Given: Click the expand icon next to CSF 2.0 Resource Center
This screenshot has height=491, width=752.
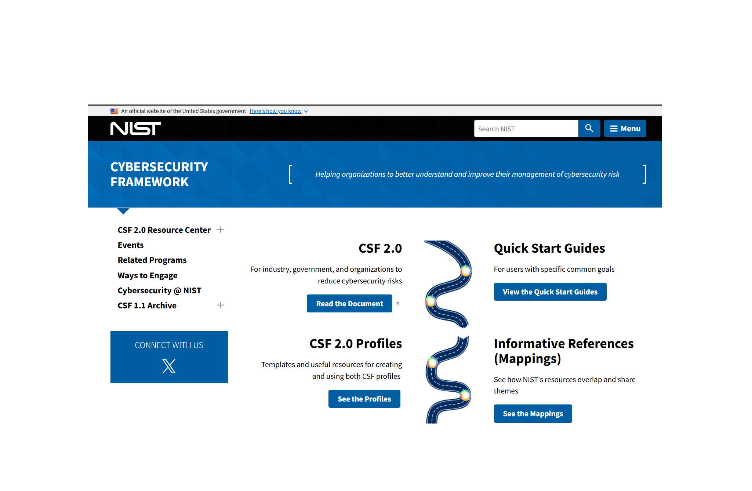Looking at the screenshot, I should [x=221, y=230].
